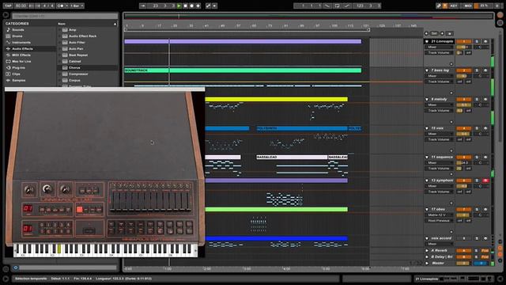
Task: Toggle the Loop switch
Action: [x=337, y=6]
